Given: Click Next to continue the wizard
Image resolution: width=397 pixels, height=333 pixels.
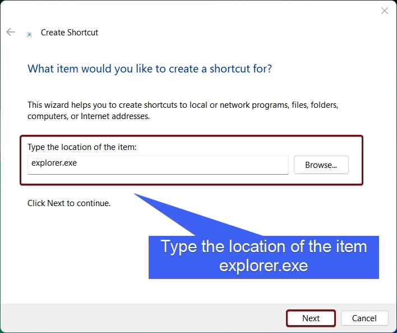Looking at the screenshot, I should click(311, 318).
